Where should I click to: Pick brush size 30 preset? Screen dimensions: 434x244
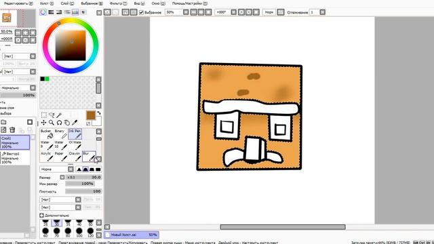[x=56, y=223]
